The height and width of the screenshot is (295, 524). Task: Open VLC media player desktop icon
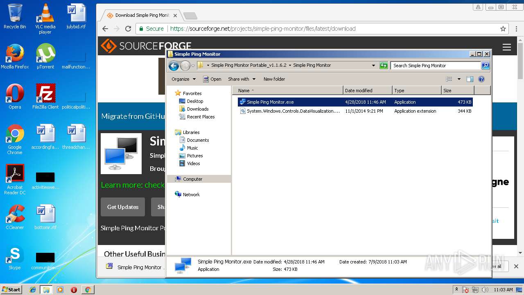[x=45, y=19]
